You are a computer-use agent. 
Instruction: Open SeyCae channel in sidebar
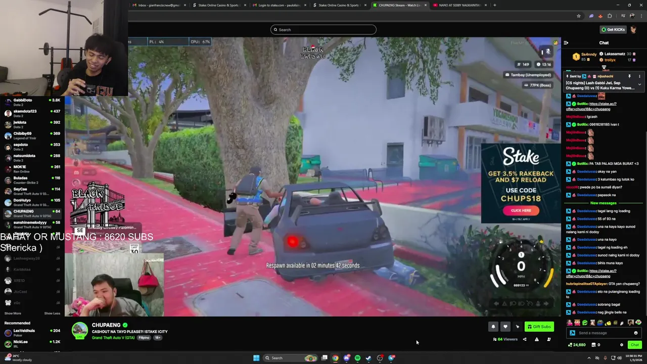click(32, 191)
